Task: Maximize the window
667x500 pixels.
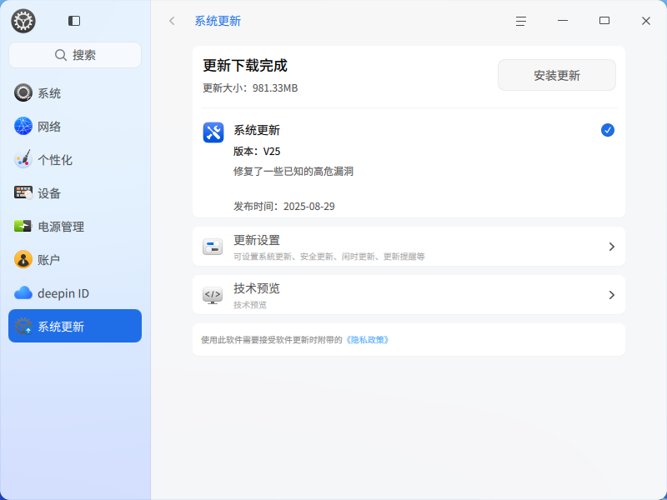Action: click(x=604, y=20)
